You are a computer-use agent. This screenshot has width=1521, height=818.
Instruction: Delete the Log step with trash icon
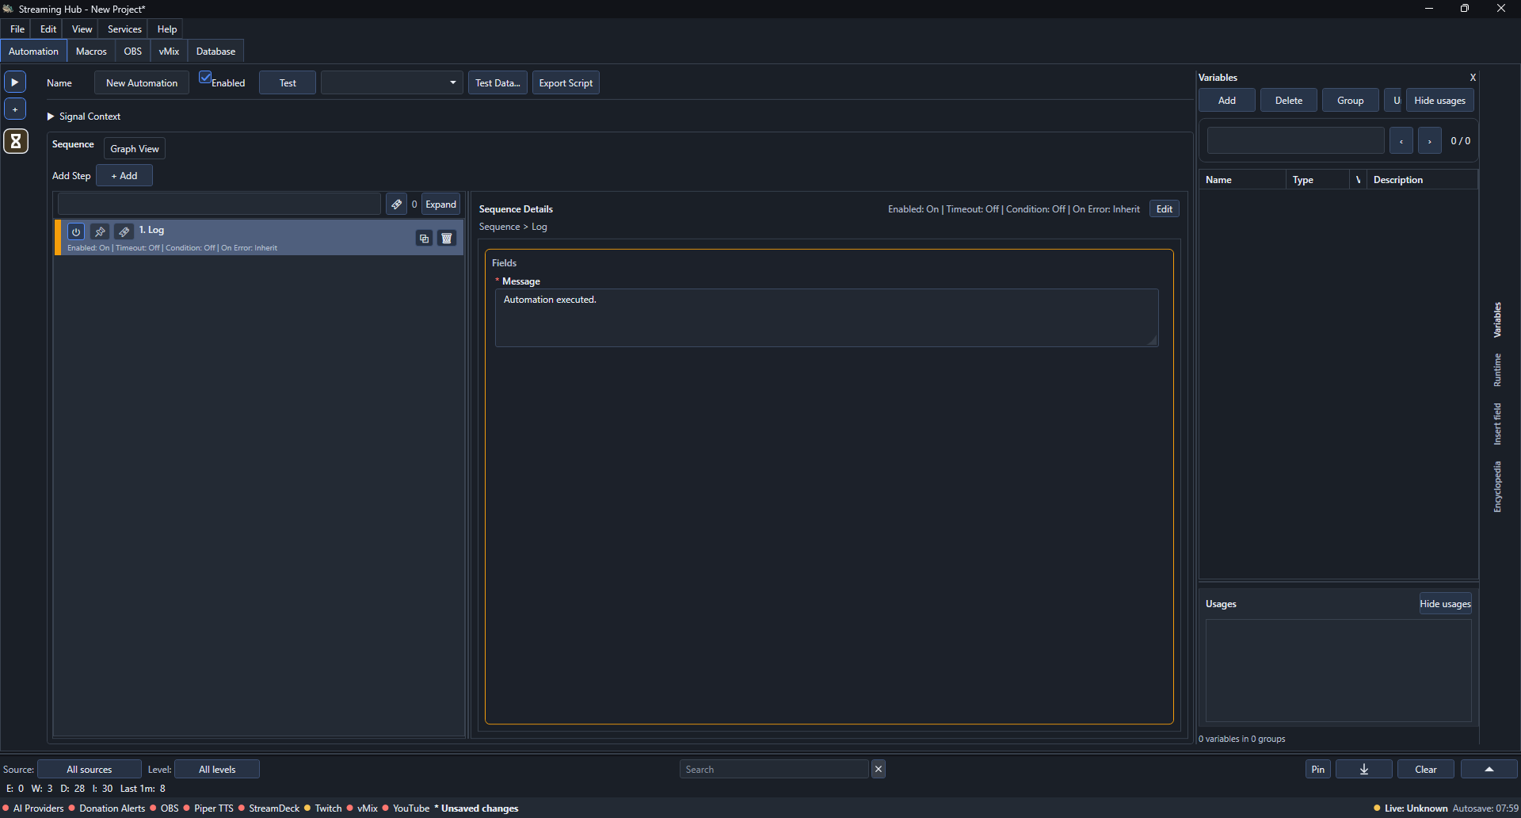tap(447, 238)
